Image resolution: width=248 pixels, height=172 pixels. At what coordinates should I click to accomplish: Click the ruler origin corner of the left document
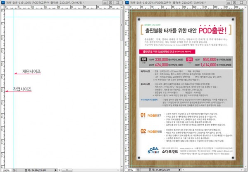click(2, 7)
